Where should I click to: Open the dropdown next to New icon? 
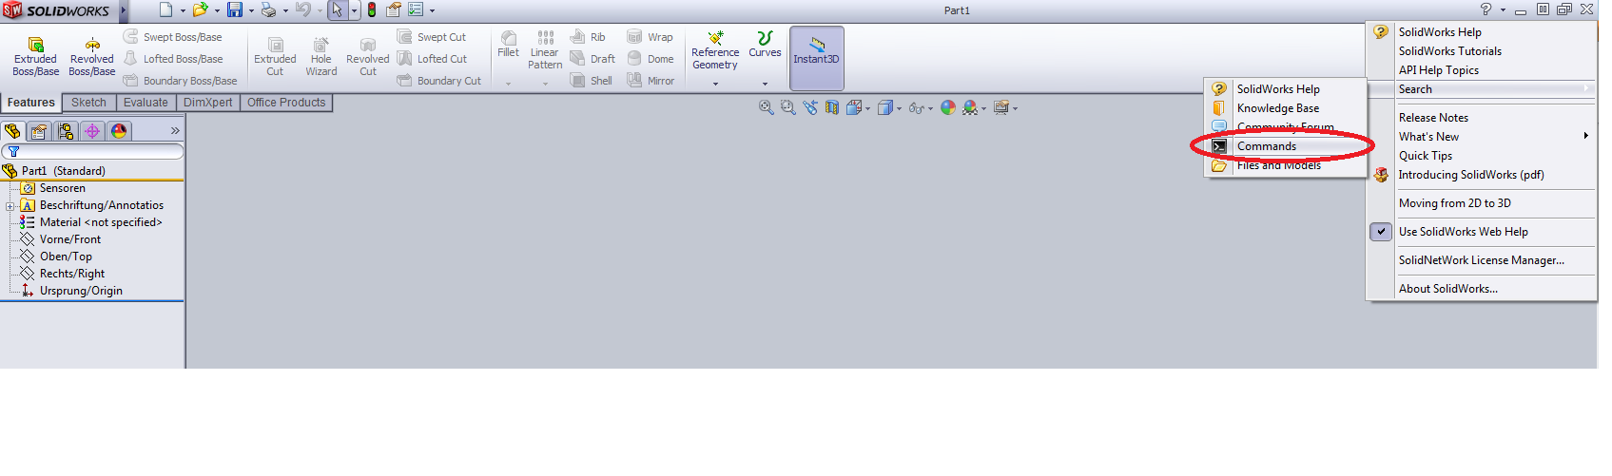click(183, 11)
